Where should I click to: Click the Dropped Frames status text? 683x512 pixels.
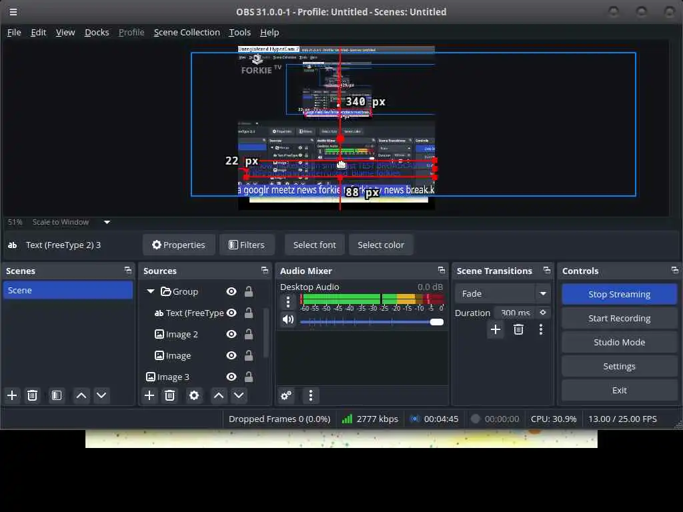(x=279, y=419)
